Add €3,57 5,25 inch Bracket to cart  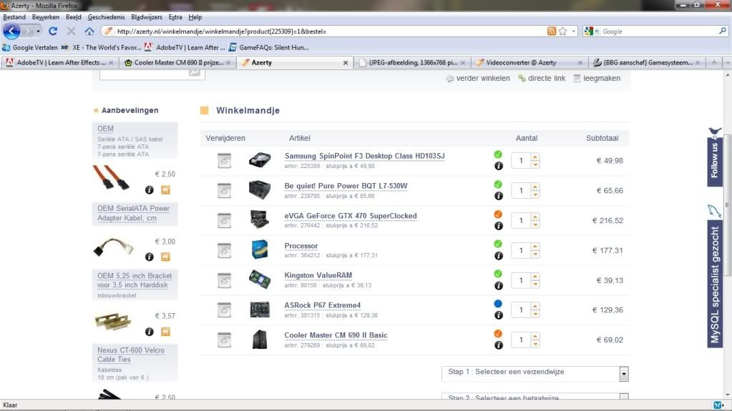point(165,332)
